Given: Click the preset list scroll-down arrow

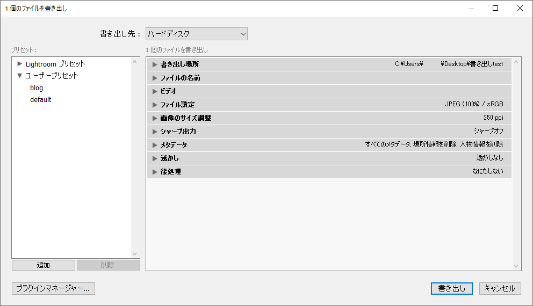Looking at the screenshot, I should [135, 254].
